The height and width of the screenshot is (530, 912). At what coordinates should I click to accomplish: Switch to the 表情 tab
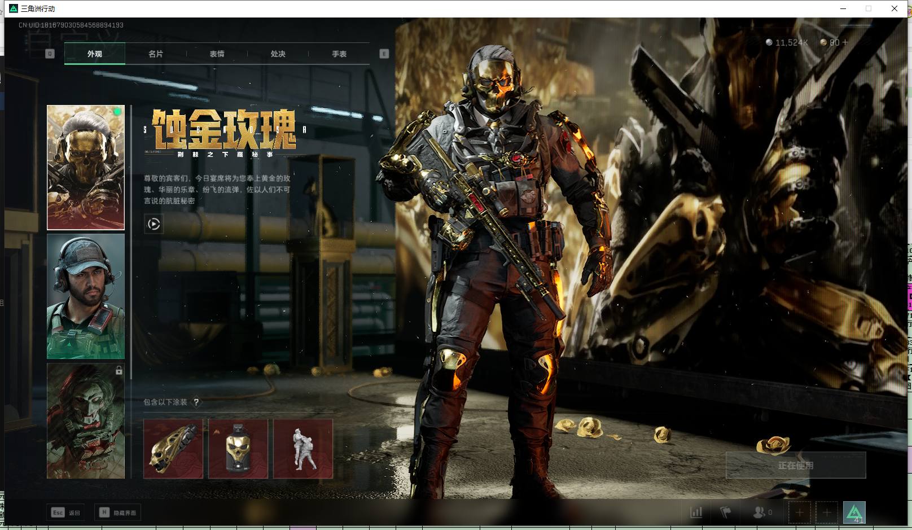[x=217, y=54]
